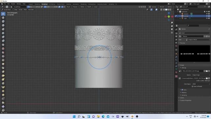This screenshot has height=119, width=211.
Task: Toggle strength pen pressure button
Action: point(59,7)
